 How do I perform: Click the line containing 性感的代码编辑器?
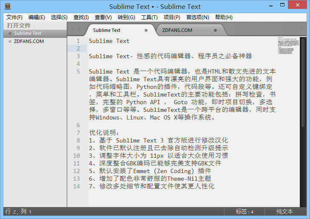171,56
